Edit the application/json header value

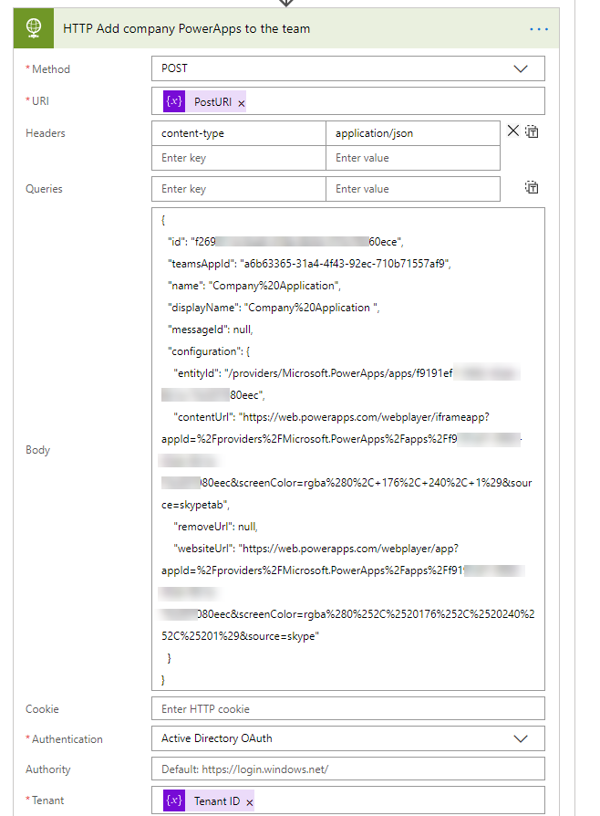tap(412, 133)
